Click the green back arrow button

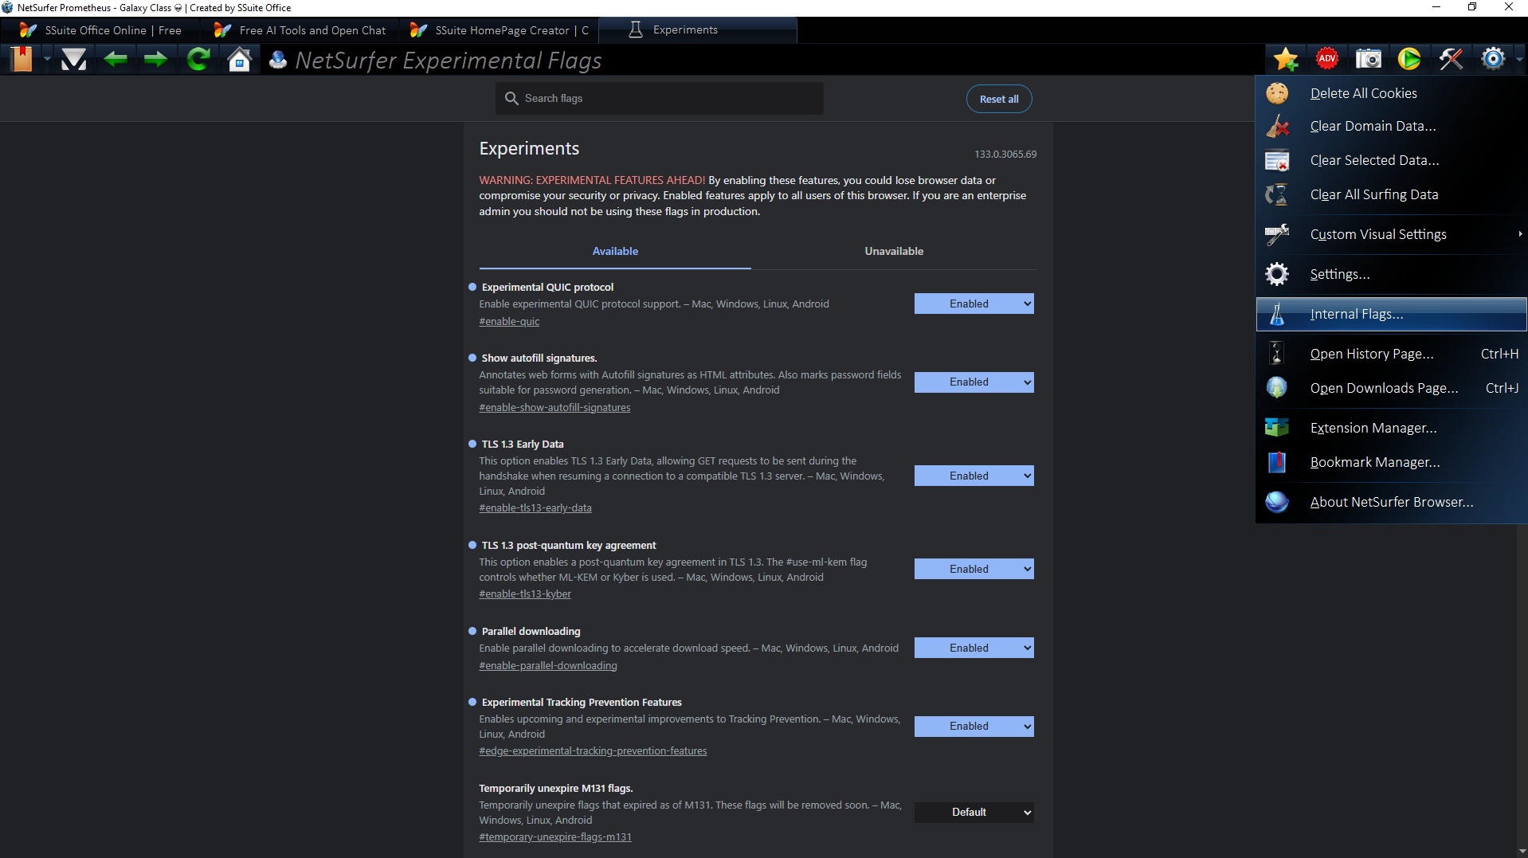(116, 59)
